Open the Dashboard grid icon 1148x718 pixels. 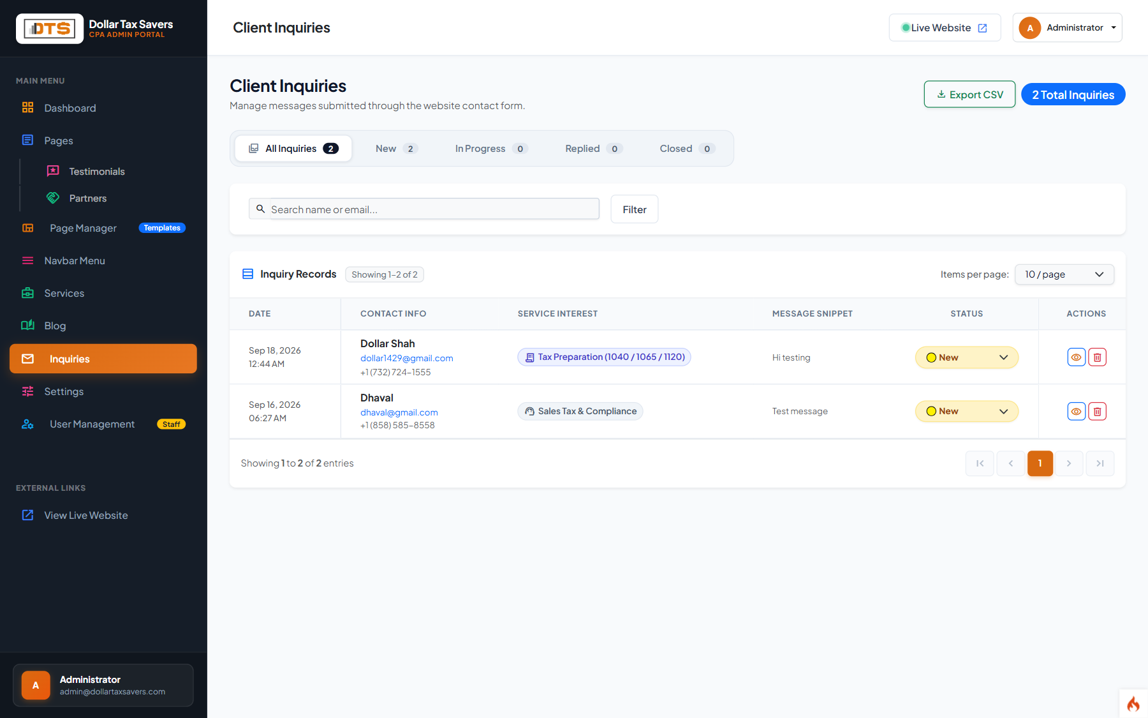click(27, 108)
